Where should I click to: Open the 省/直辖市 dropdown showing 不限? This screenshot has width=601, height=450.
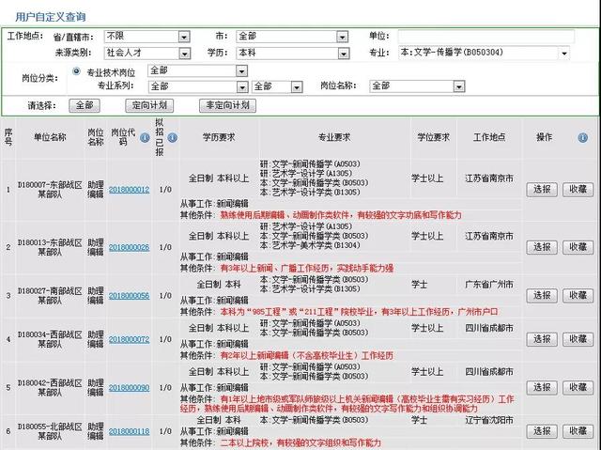coord(147,37)
